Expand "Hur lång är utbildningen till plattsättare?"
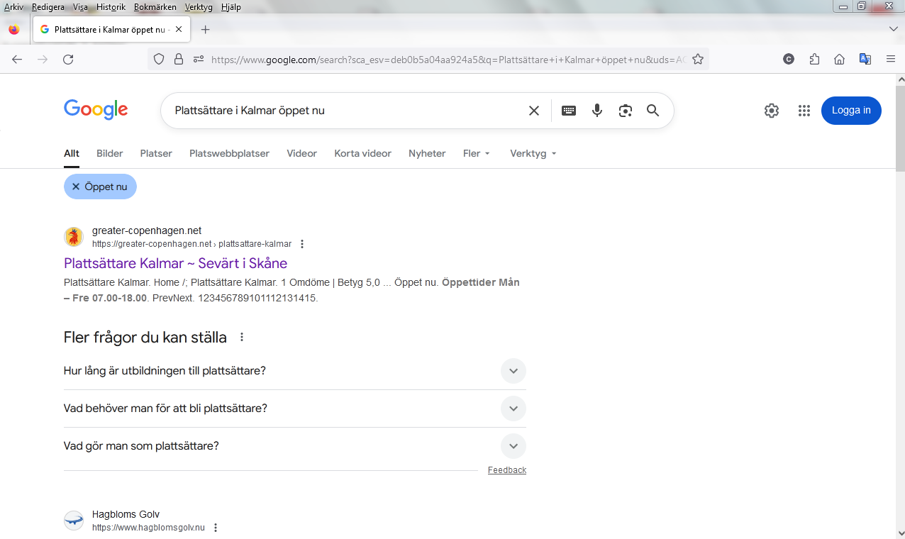This screenshot has height=539, width=905. pyautogui.click(x=513, y=371)
